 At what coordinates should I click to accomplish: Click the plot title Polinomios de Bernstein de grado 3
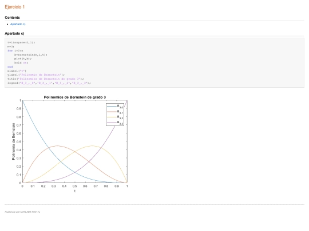(75, 97)
